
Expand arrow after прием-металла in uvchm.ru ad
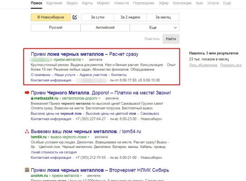81,176
